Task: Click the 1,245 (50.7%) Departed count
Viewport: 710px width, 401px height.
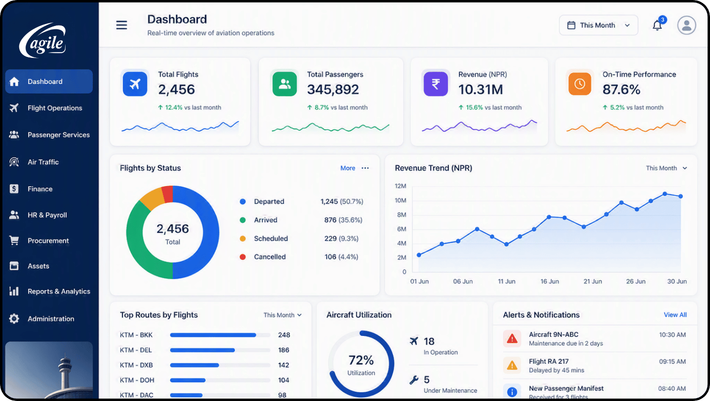Action: point(342,201)
